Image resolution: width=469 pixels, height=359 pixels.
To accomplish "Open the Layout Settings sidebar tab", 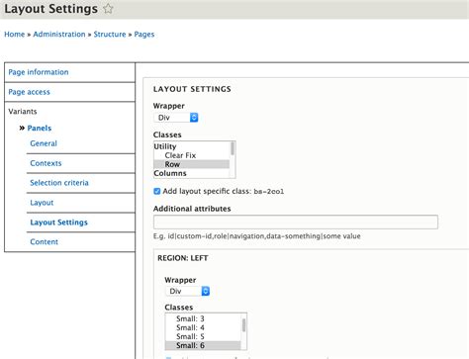I will click(x=58, y=223).
